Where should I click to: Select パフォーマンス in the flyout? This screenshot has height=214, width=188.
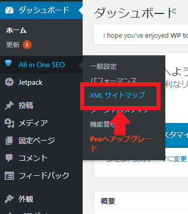click(x=113, y=80)
